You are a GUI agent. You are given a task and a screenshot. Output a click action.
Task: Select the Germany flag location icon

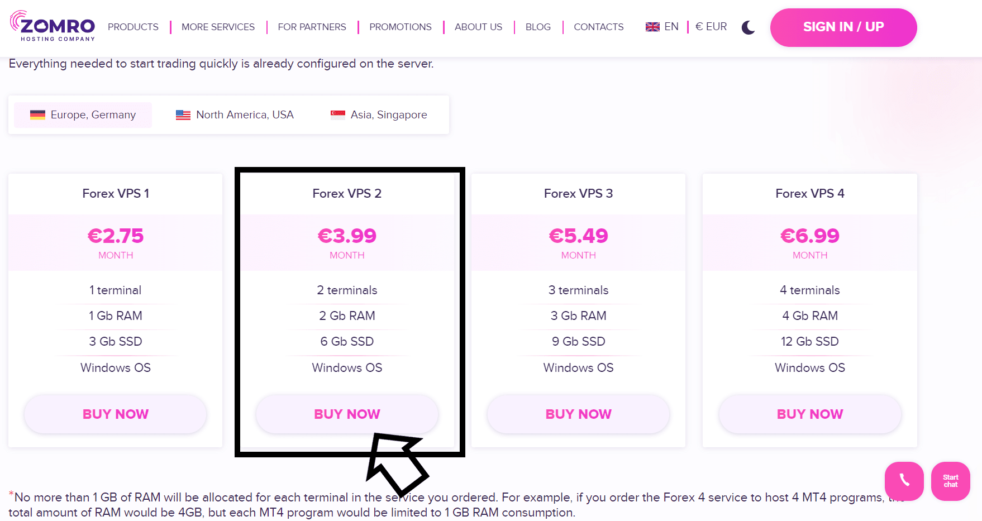[x=37, y=115]
